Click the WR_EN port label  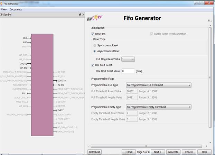pyautogui.click(x=24, y=68)
